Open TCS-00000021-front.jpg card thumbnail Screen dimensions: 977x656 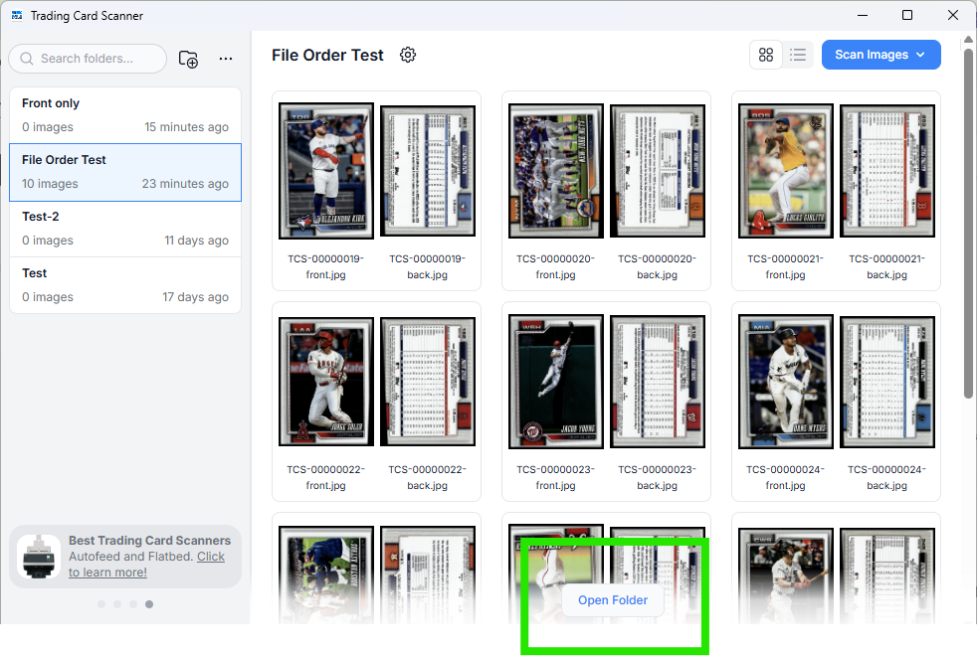click(786, 171)
